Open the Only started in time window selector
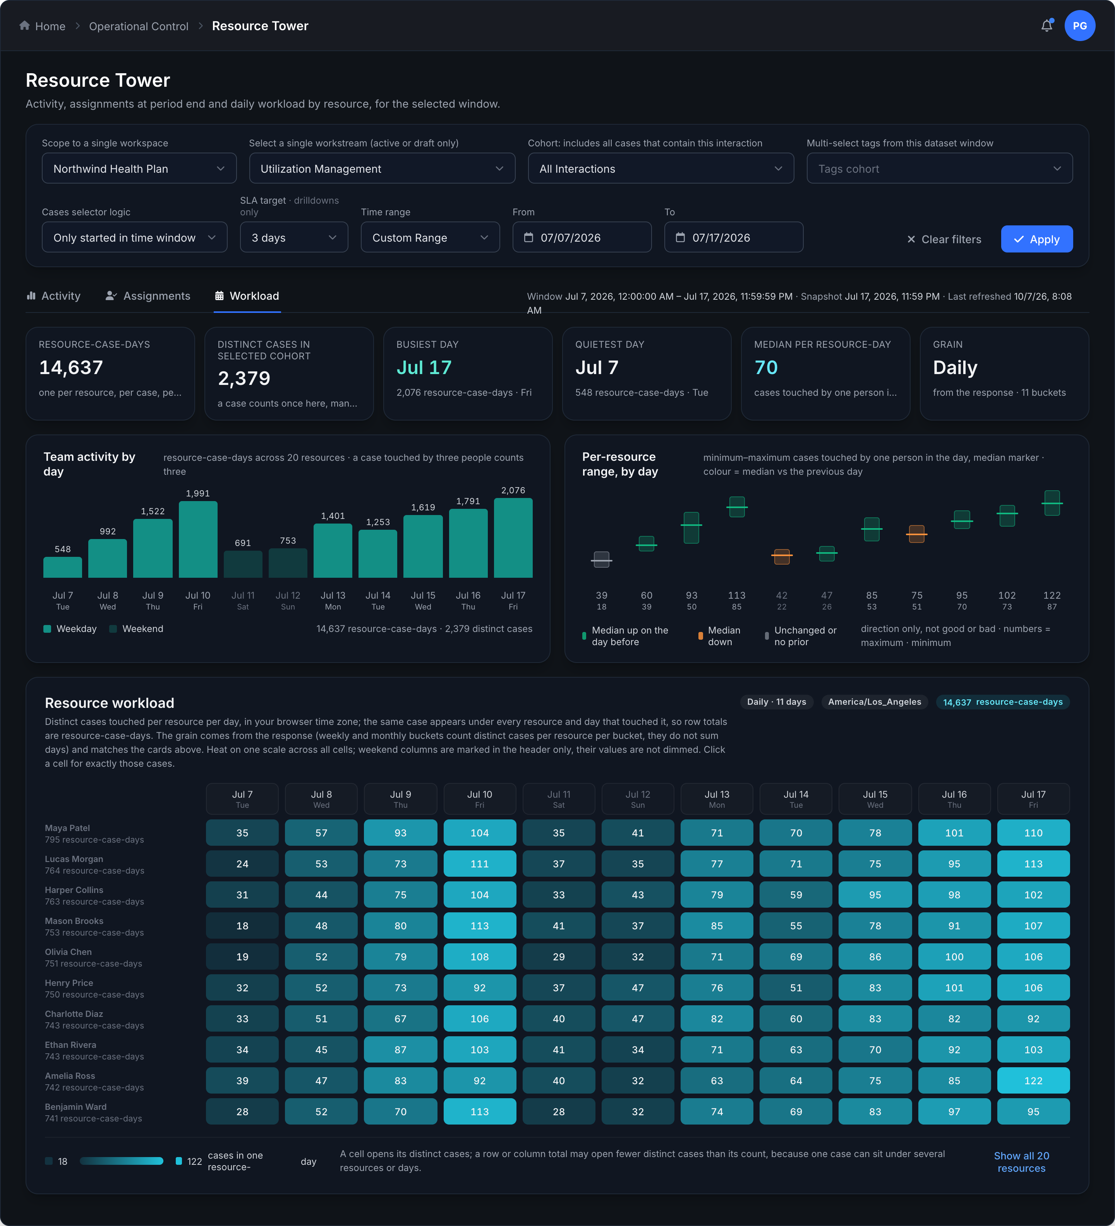The width and height of the screenshot is (1115, 1226). coord(134,237)
